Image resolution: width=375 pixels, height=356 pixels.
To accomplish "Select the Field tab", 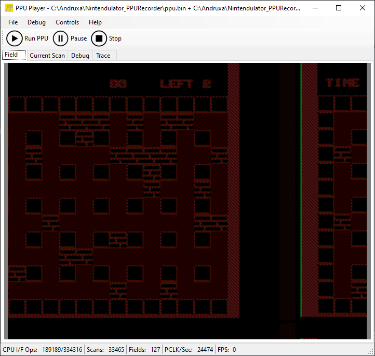I will pos(11,55).
